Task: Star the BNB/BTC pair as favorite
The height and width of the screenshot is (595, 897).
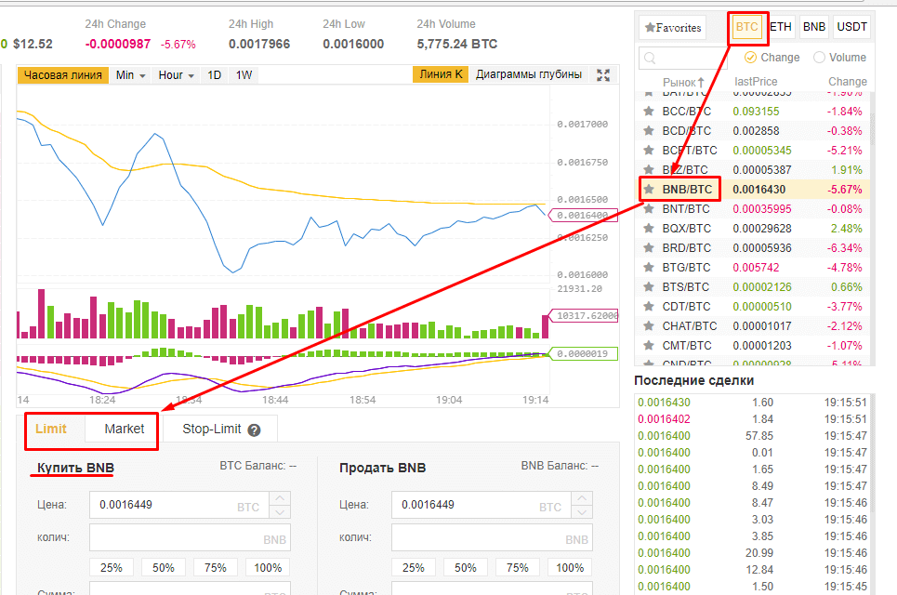Action: click(649, 190)
